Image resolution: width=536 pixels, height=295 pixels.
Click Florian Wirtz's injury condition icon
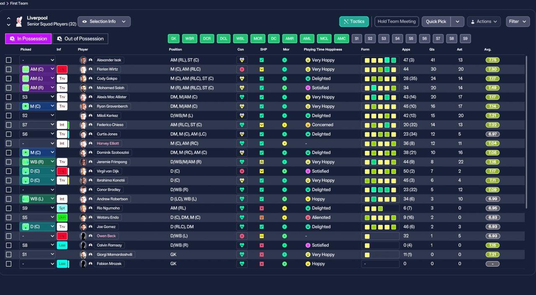point(242,70)
